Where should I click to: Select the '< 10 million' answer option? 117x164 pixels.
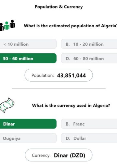pyautogui.click(x=28, y=44)
